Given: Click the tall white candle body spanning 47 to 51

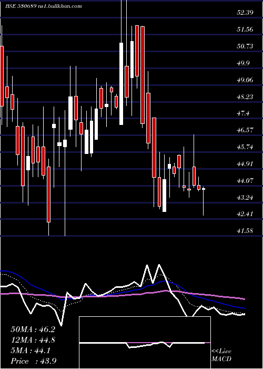Looking at the screenshot, I should click(x=121, y=84).
